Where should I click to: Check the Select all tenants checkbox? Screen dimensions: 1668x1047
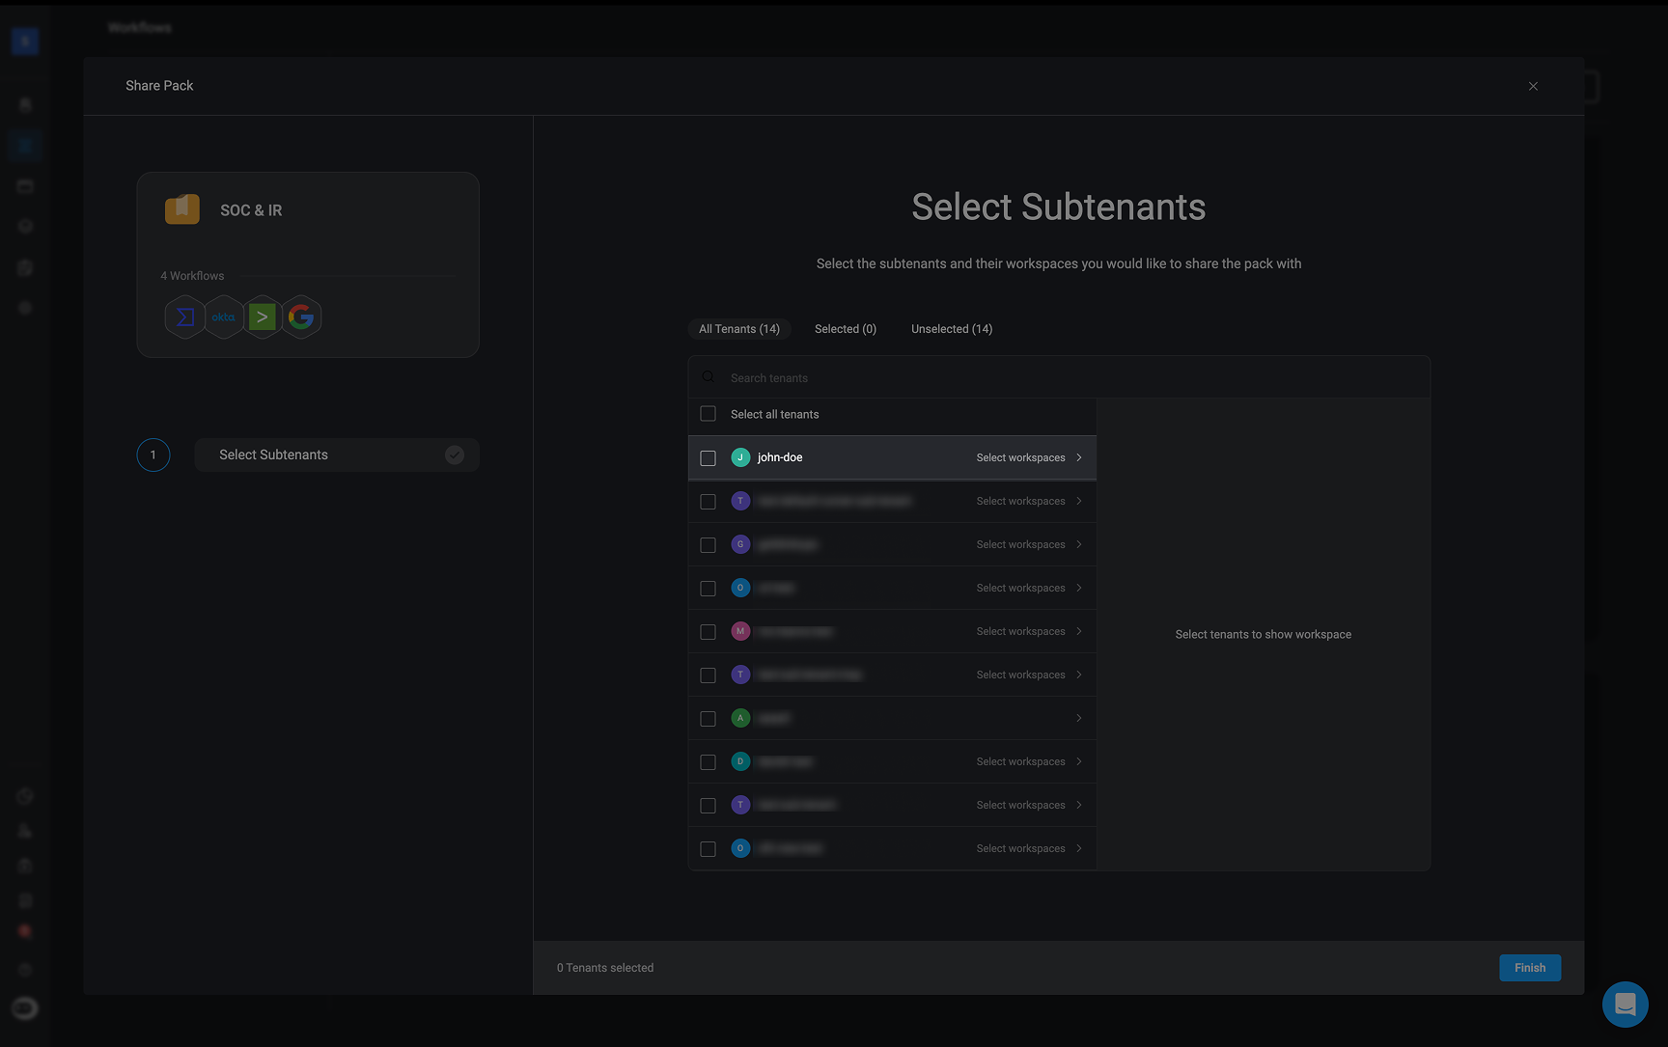point(708,414)
